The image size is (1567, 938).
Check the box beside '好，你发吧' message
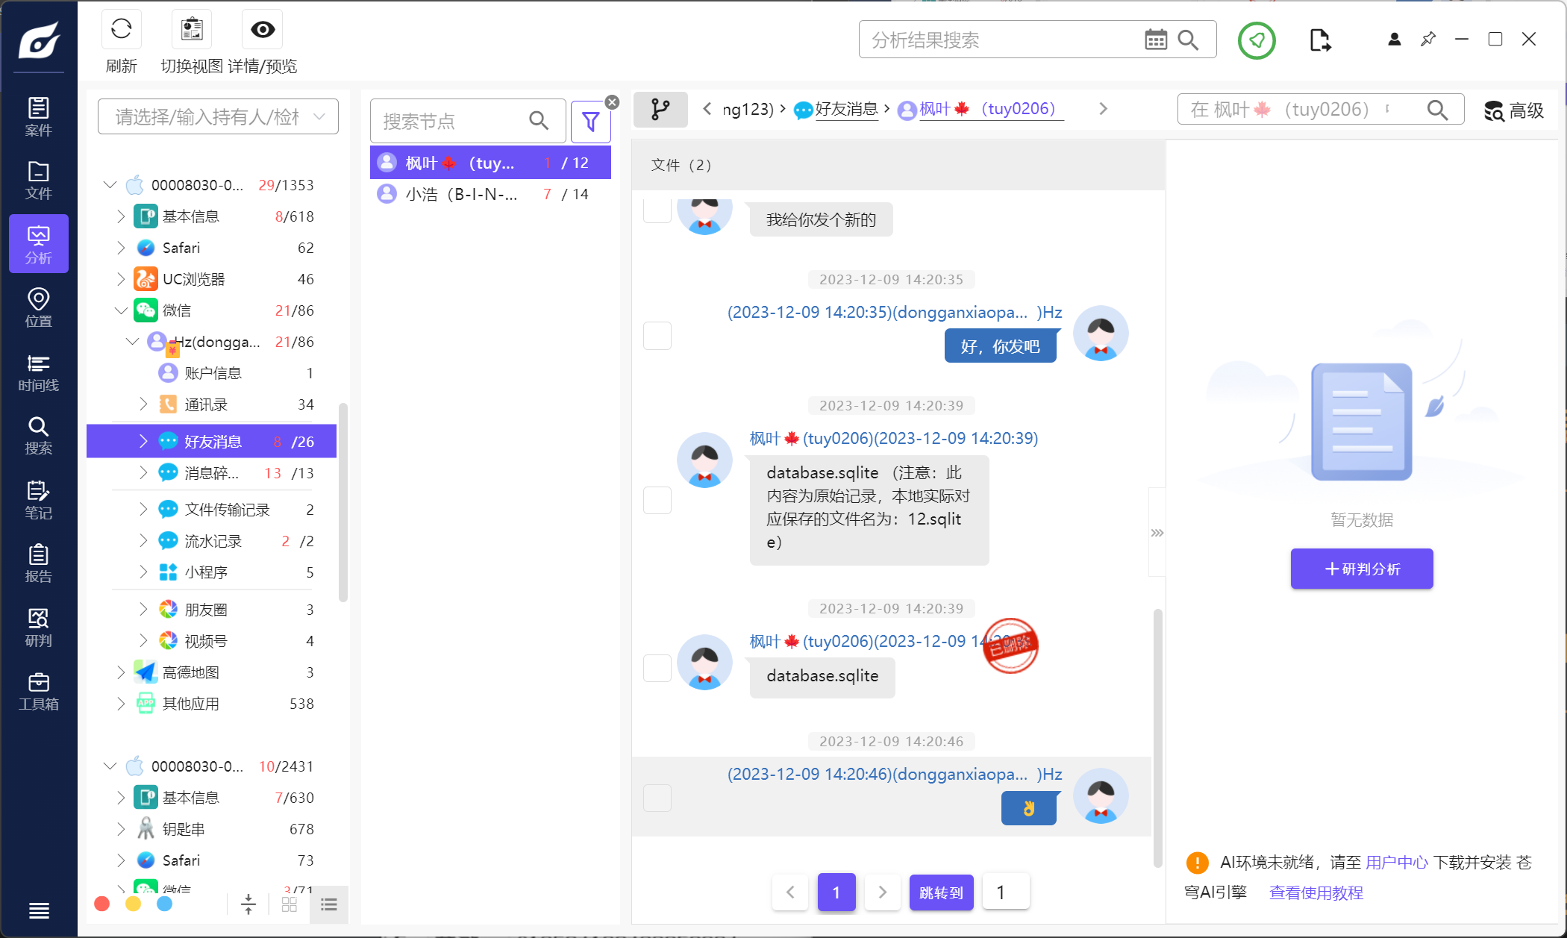click(657, 336)
